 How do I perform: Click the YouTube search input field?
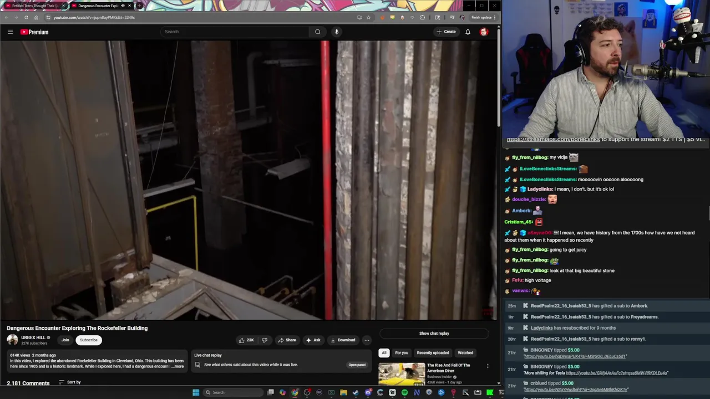coord(235,32)
